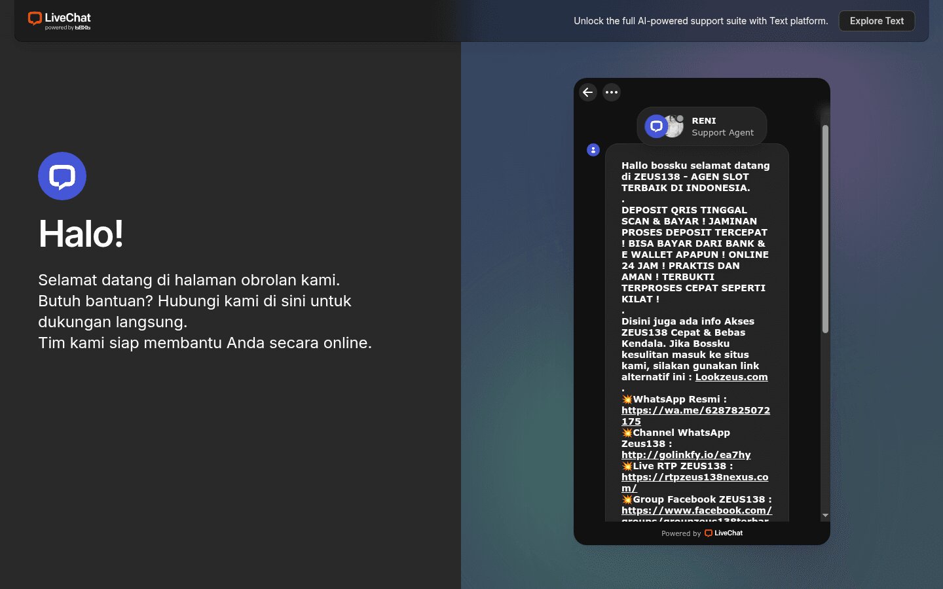943x589 pixels.
Task: Click the large blue chat bubble icon
Action: 62,176
